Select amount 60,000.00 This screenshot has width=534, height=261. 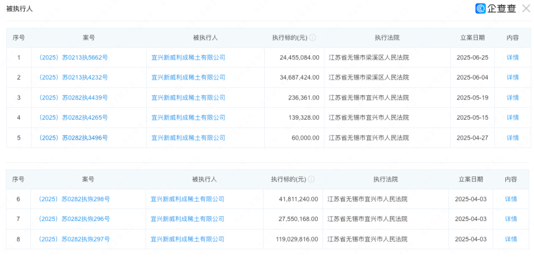pyautogui.click(x=306, y=138)
